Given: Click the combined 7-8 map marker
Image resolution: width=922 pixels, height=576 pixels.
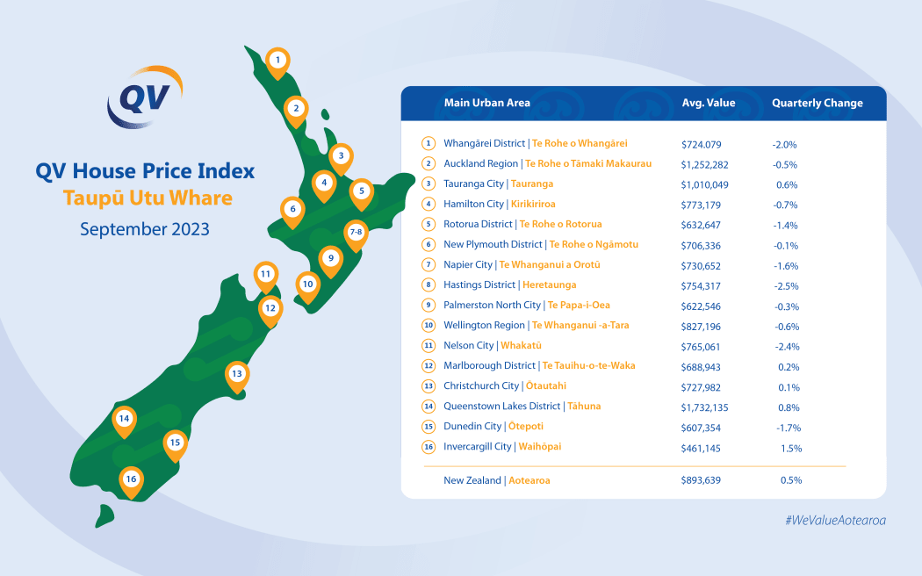Looking at the screenshot, I should [x=355, y=233].
